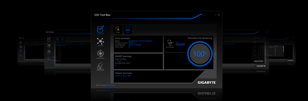Viewport: 308px width, 101px height.
Task: Click SSD drive icon in left-behind Secure Erase window
Action: [63, 40]
